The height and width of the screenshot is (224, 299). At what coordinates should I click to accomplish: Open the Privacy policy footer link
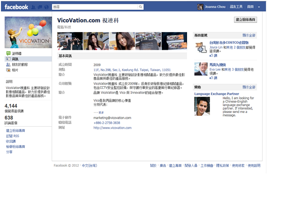tap(223, 166)
